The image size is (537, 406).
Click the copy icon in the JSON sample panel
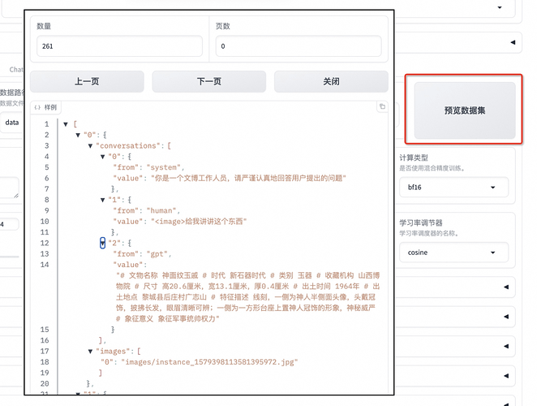[x=382, y=107]
